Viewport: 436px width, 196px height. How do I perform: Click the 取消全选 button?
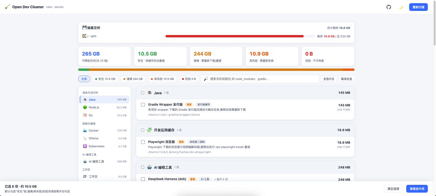[x=346, y=79]
